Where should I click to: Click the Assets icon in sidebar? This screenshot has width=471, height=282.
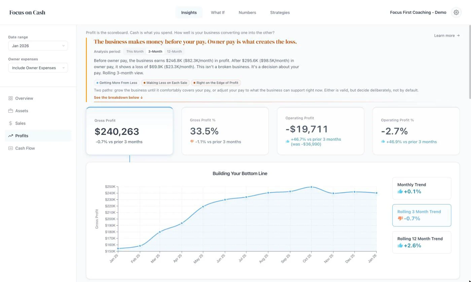(10, 111)
